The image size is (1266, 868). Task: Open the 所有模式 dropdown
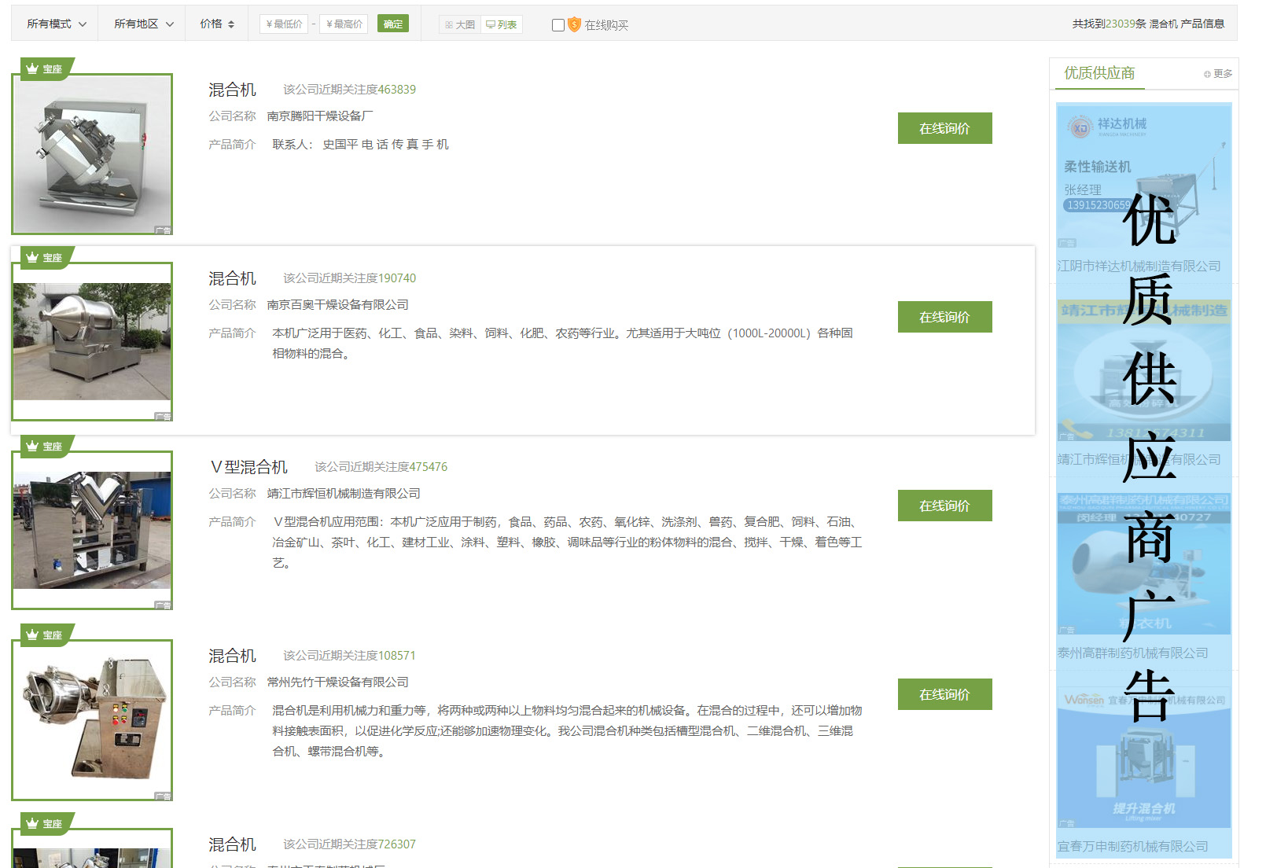point(56,24)
